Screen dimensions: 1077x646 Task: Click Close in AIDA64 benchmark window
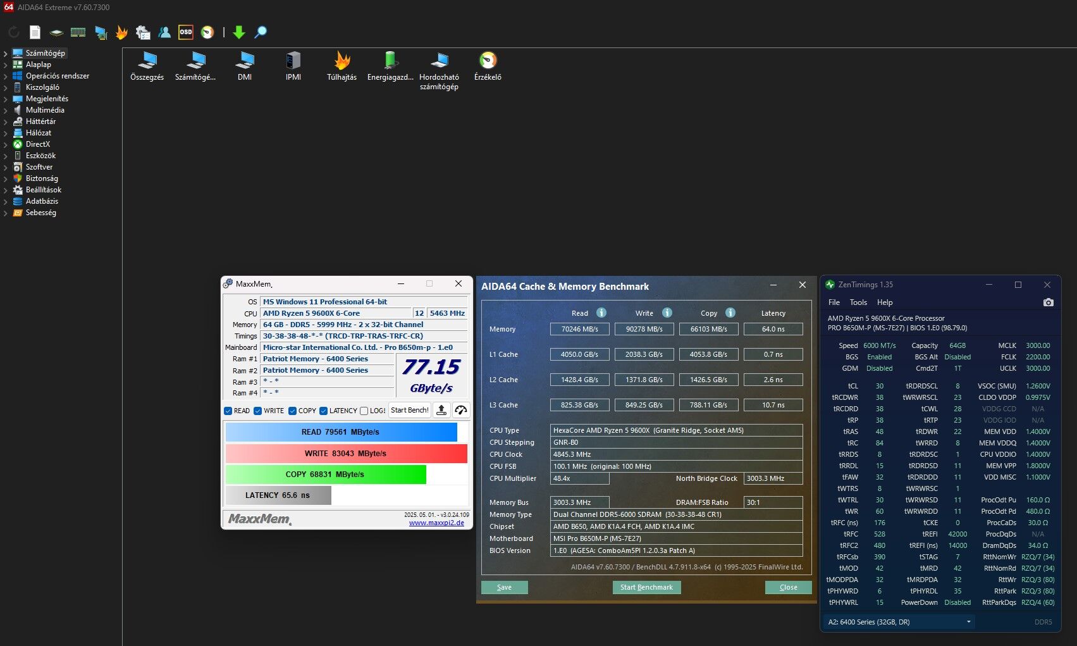(788, 587)
